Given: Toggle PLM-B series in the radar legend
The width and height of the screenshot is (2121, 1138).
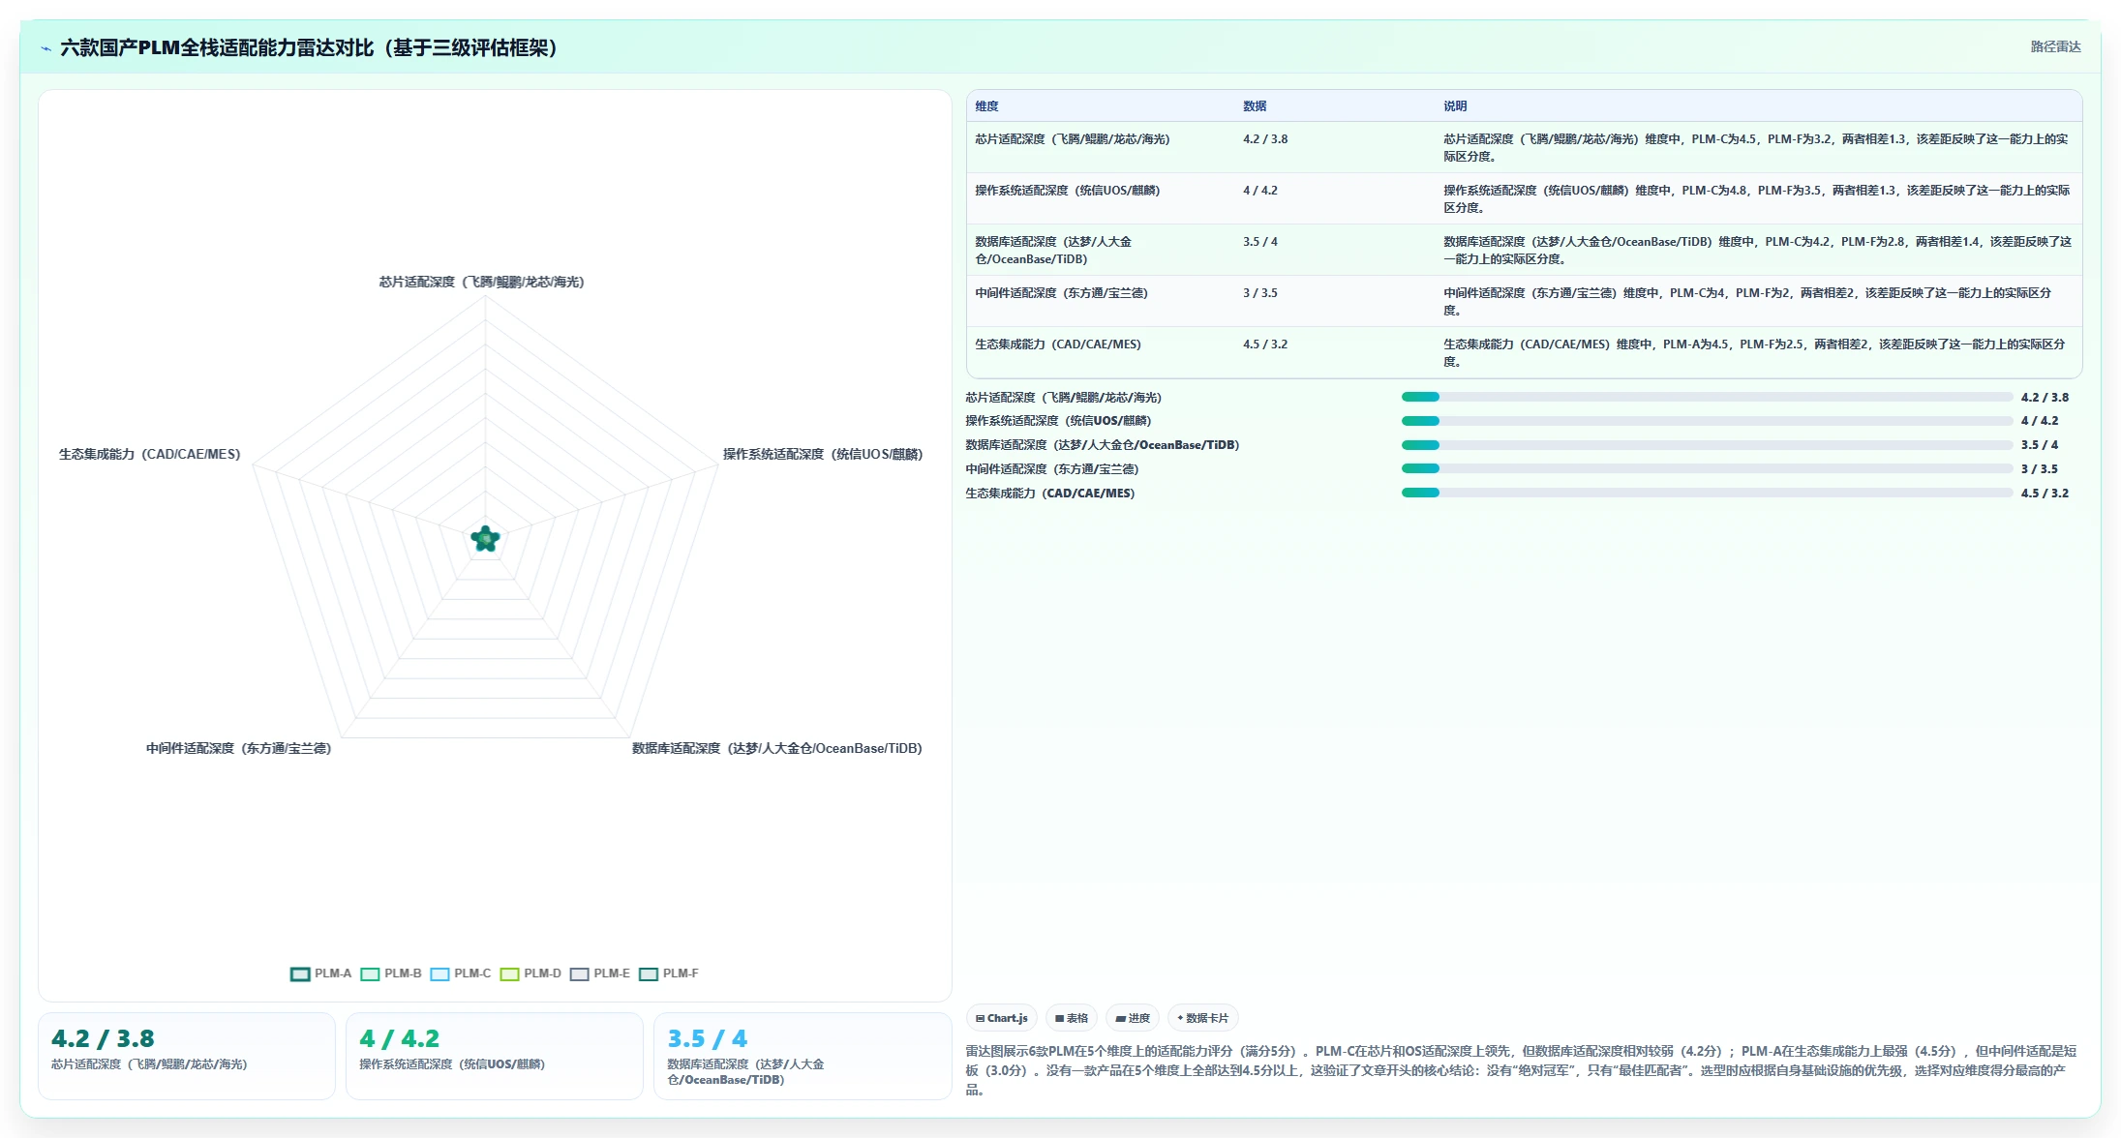Looking at the screenshot, I should (x=391, y=973).
